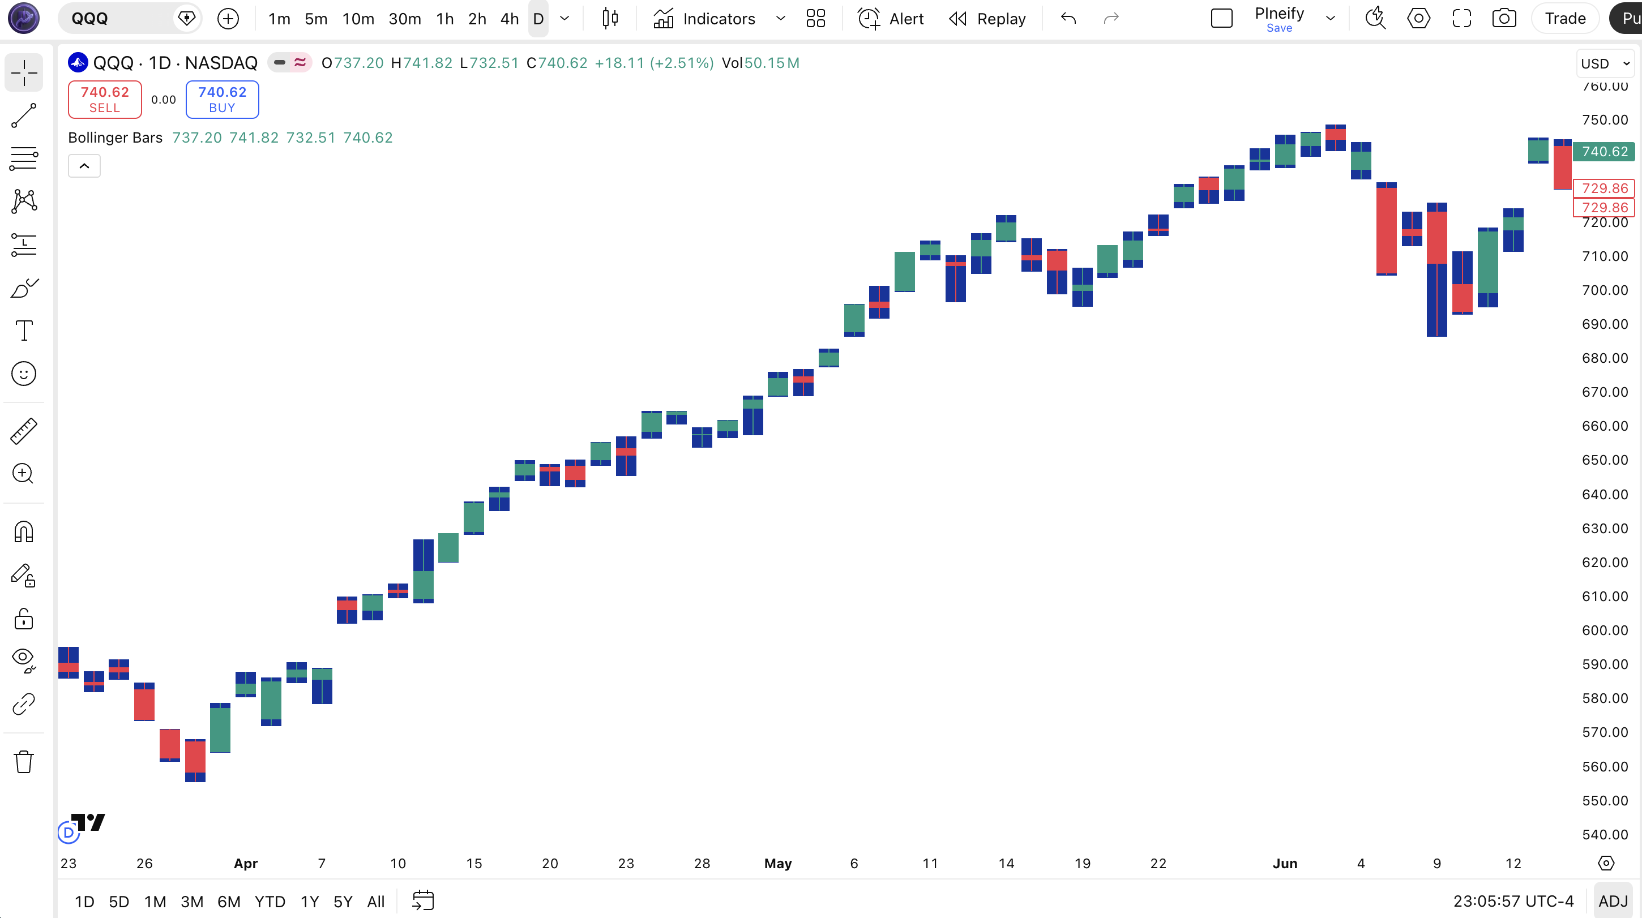This screenshot has height=918, width=1642.
Task: Open the layout setup grid icon
Action: 815,19
